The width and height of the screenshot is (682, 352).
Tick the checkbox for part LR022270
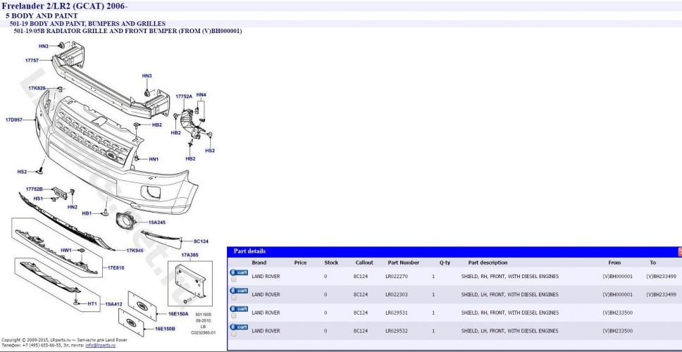click(234, 279)
